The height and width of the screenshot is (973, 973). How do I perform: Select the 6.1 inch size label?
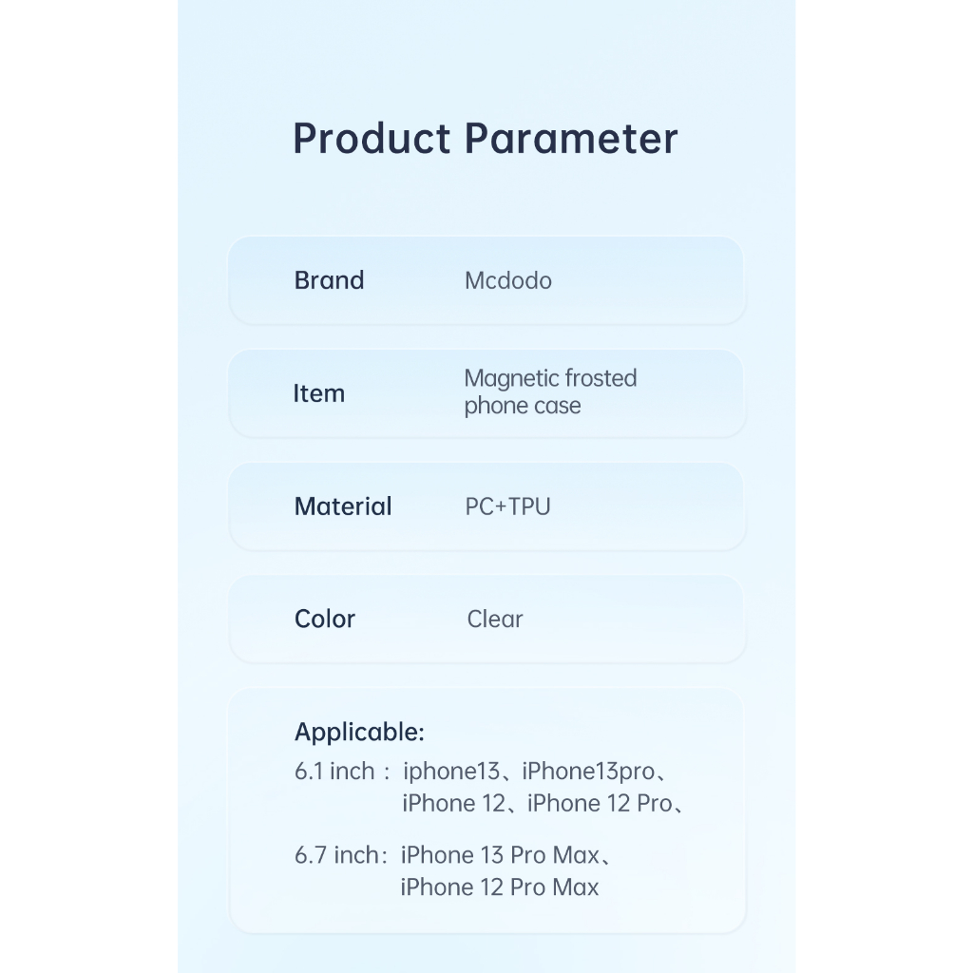click(334, 771)
